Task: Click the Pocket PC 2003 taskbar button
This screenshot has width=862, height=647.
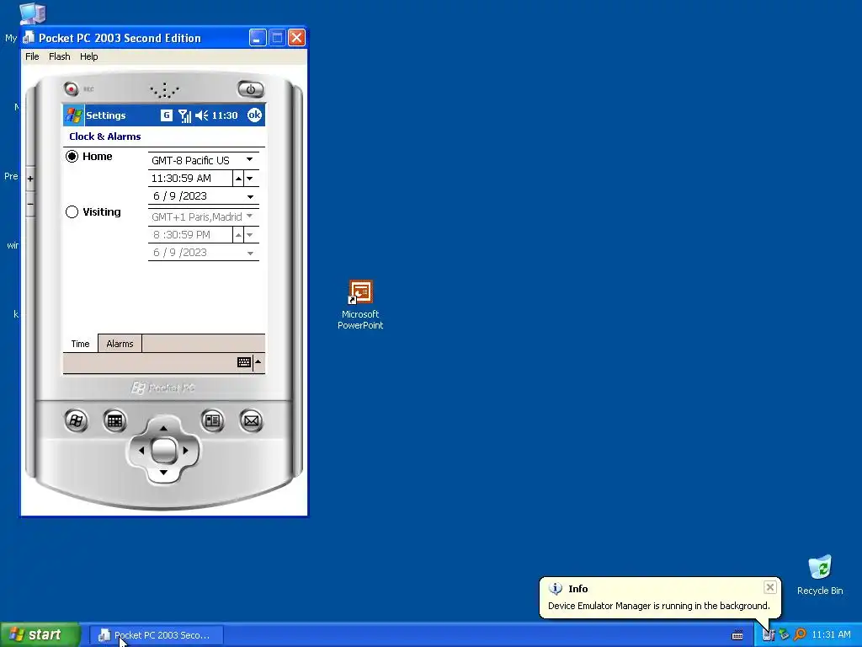Action: coord(156,635)
